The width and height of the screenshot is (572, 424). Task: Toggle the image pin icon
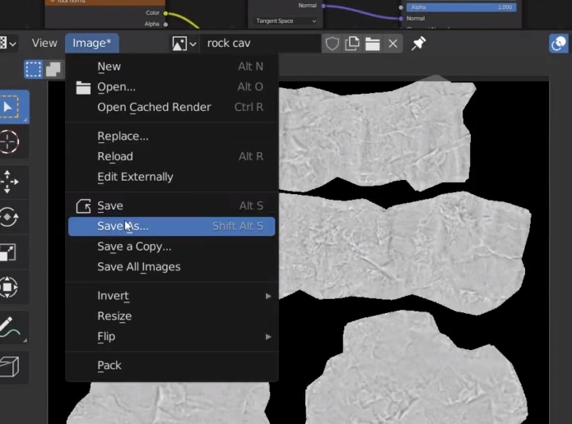(418, 44)
